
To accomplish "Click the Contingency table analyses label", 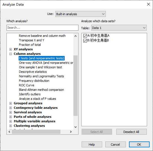I will [x=36, y=108].
